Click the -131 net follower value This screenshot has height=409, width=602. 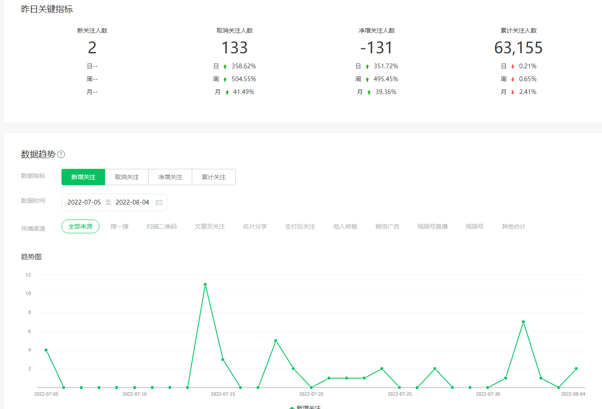pos(377,48)
